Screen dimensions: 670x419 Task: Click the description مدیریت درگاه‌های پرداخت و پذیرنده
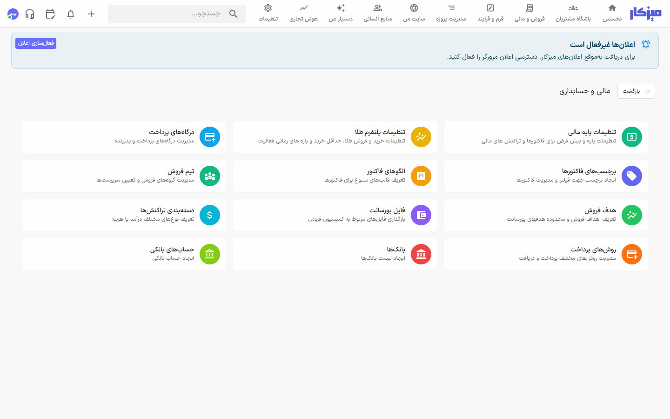[x=154, y=141]
